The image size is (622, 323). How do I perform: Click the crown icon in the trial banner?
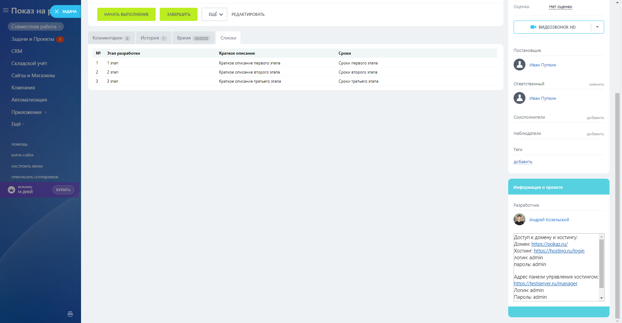(11, 190)
